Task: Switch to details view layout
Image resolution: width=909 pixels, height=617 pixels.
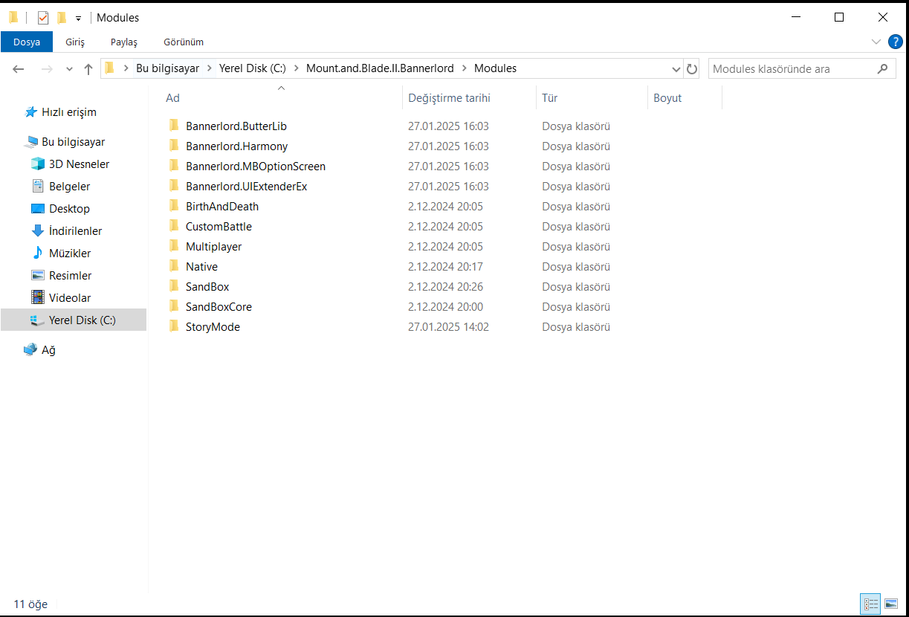Action: point(871,604)
